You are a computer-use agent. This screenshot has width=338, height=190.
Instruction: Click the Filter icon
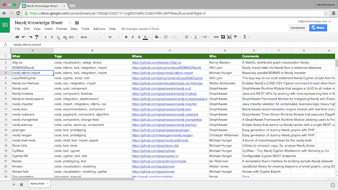coord(235,37)
